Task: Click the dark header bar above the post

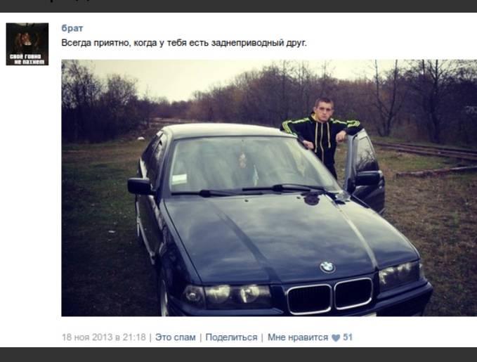Action: pos(239,6)
